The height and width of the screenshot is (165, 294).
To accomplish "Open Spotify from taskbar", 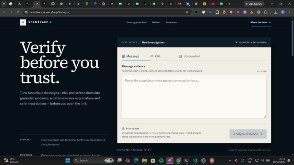I will (x=161, y=161).
